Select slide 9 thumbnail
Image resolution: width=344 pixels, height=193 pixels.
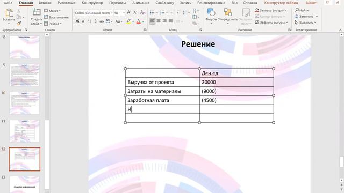(x=24, y=75)
